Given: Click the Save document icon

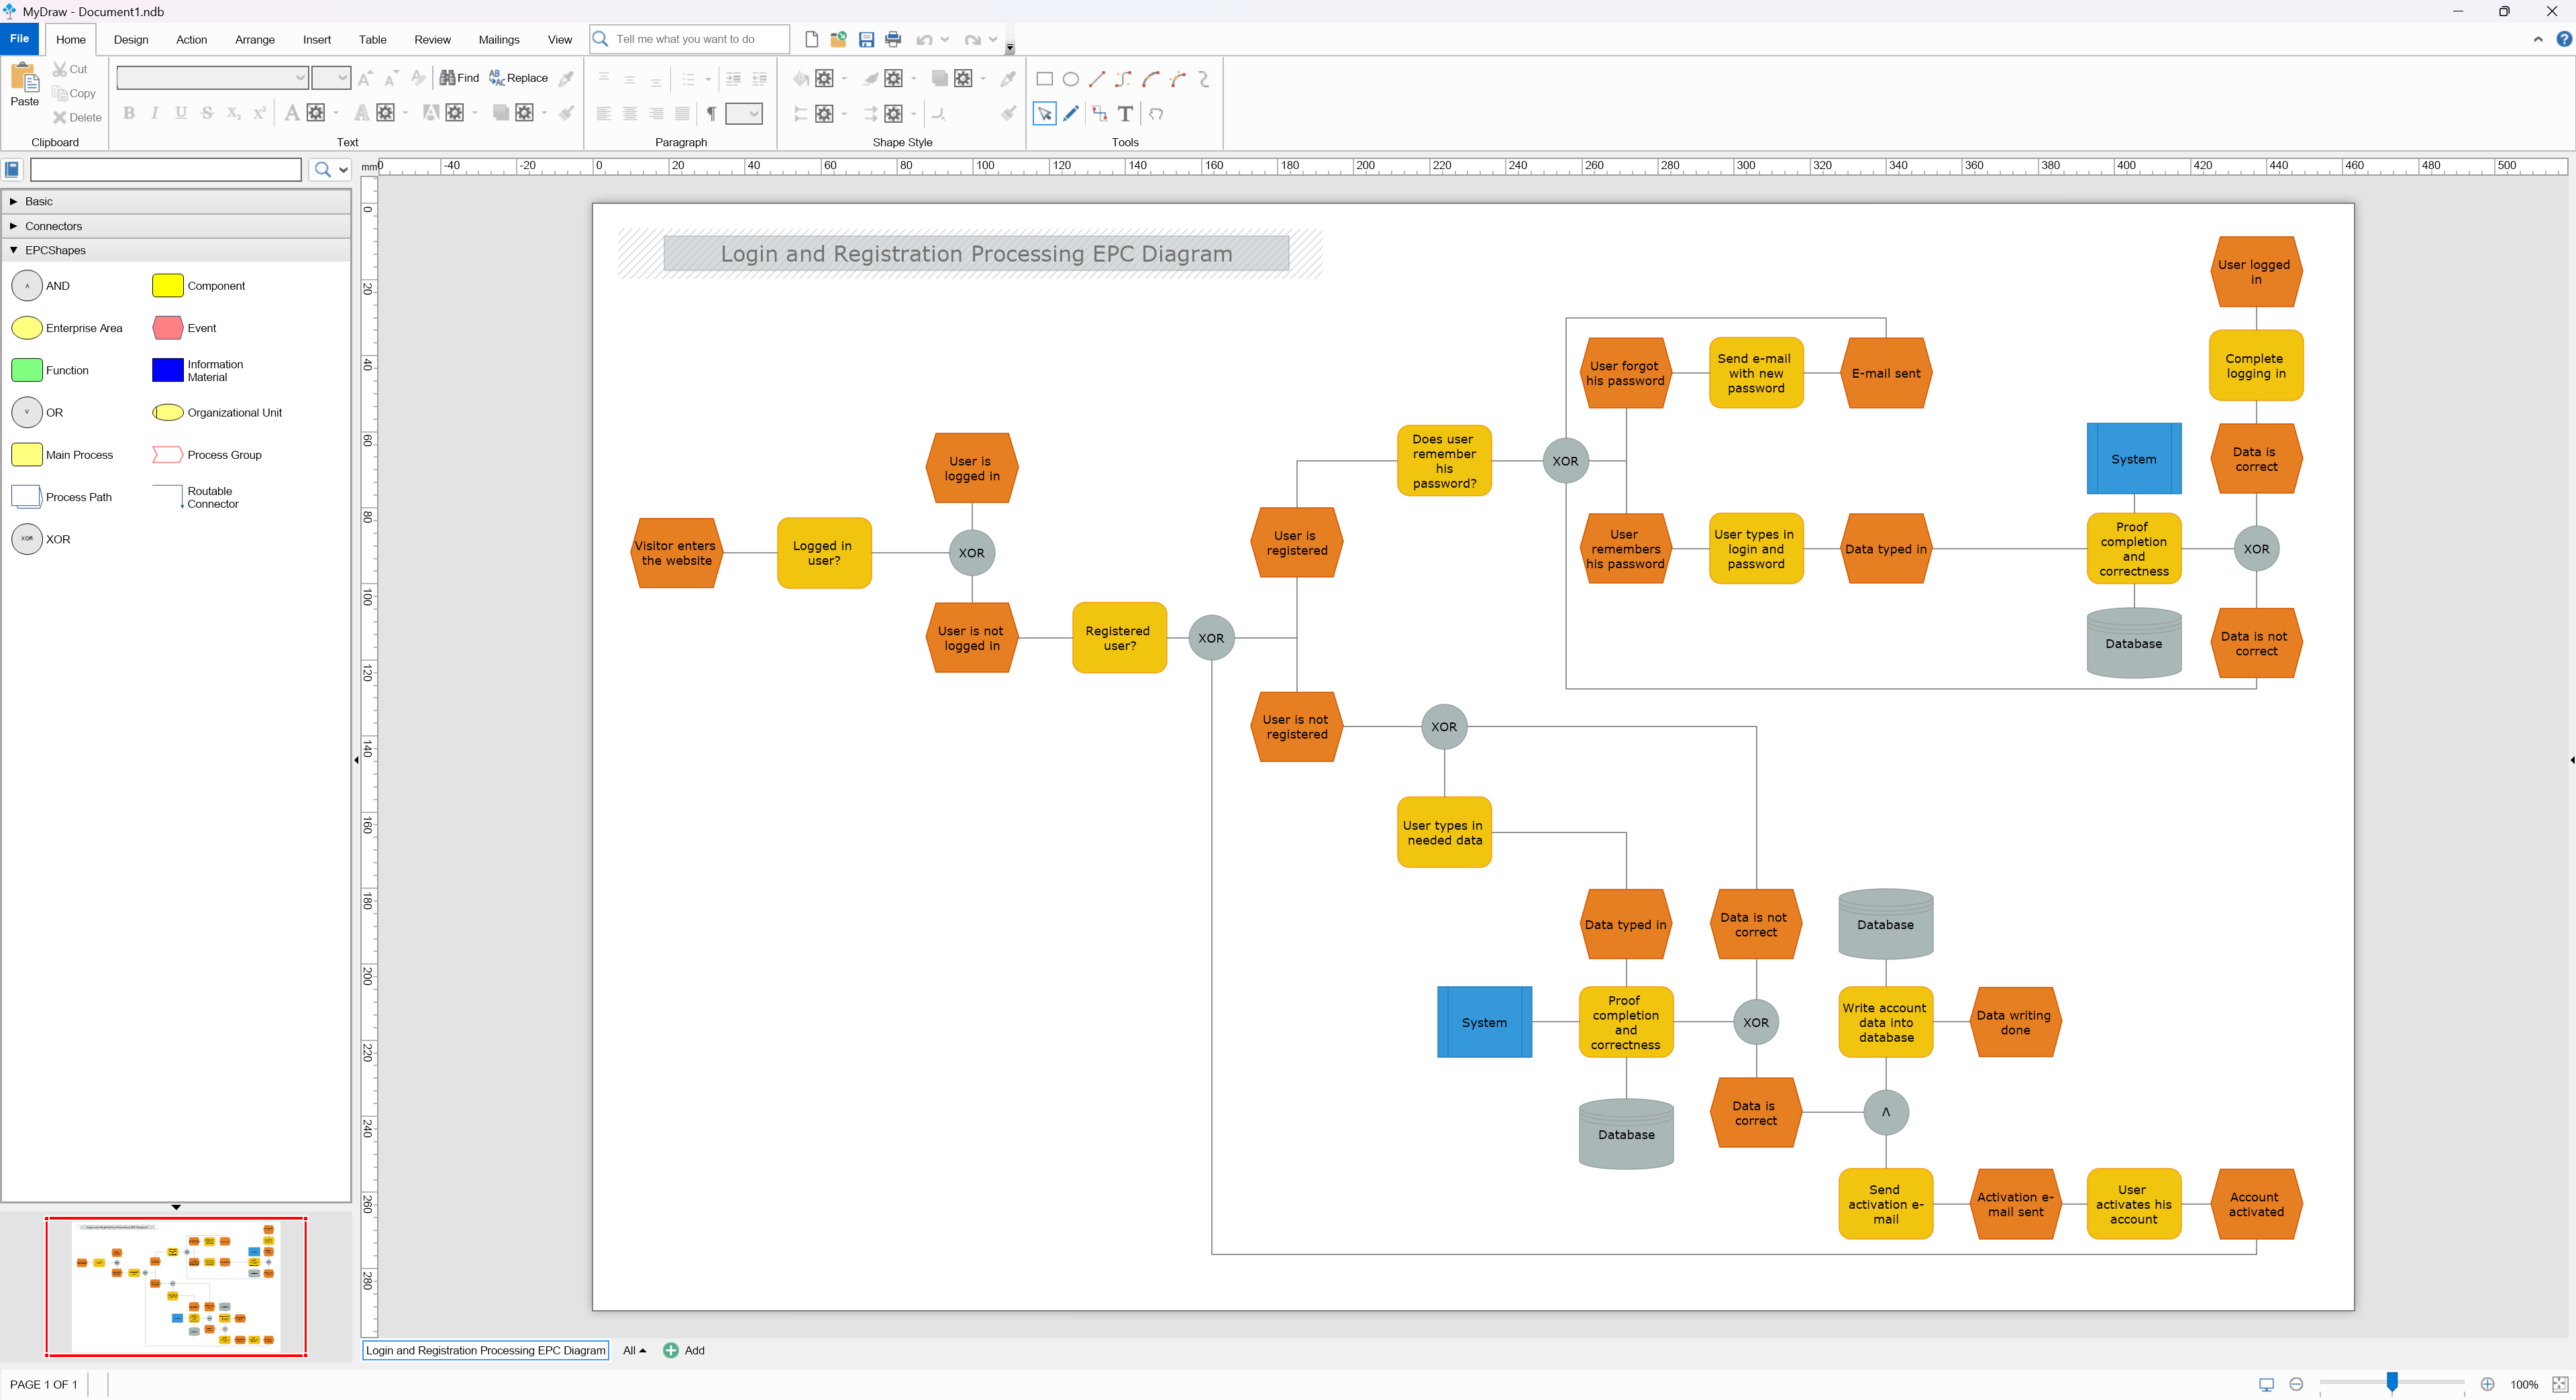Looking at the screenshot, I should coord(866,40).
